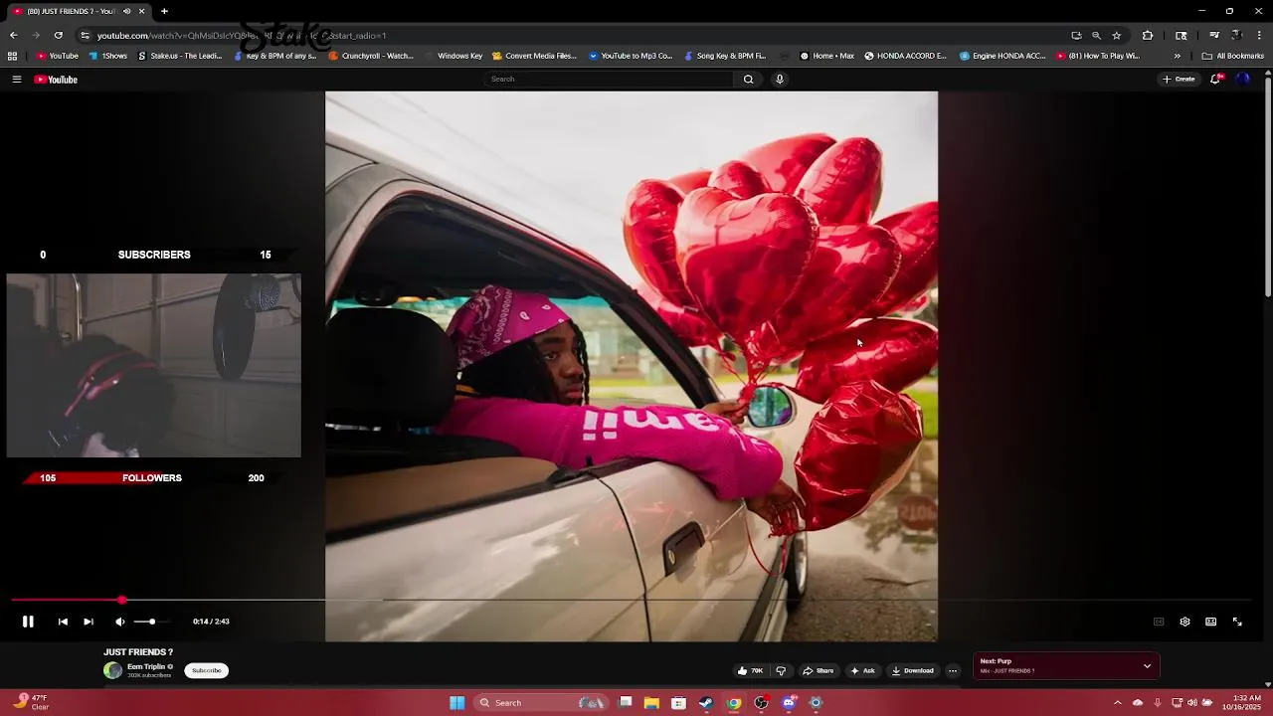This screenshot has height=716, width=1273.
Task: Open the All Bookmarks folder
Action: click(x=1233, y=56)
